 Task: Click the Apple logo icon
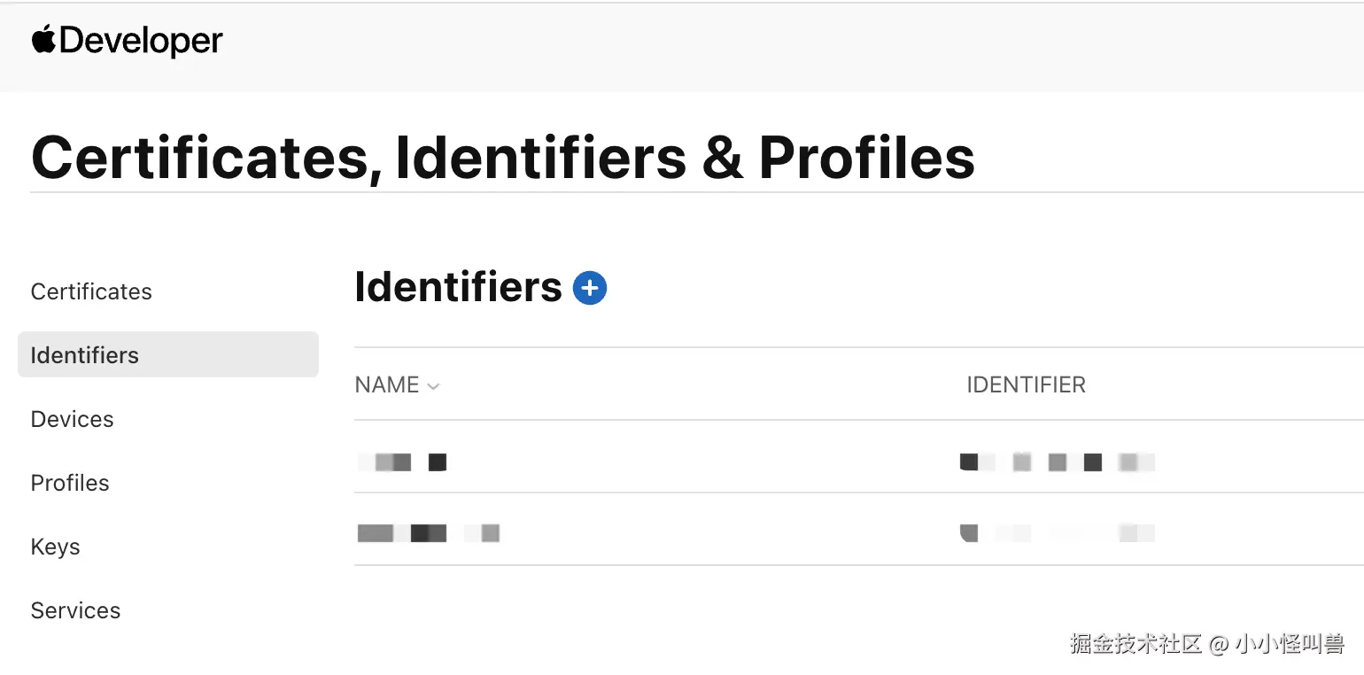(44, 40)
